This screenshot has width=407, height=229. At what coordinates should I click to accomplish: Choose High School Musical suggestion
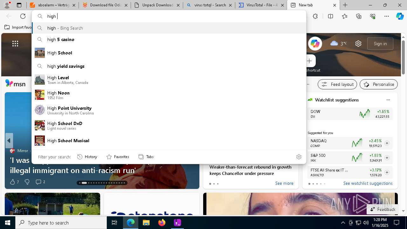(x=169, y=141)
